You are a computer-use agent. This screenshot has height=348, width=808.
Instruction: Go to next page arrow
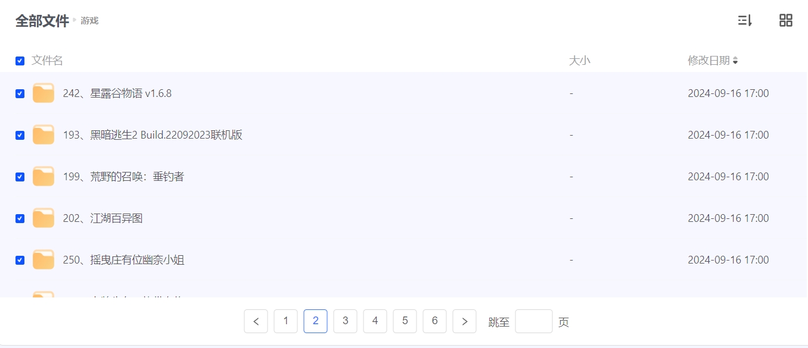(465, 321)
